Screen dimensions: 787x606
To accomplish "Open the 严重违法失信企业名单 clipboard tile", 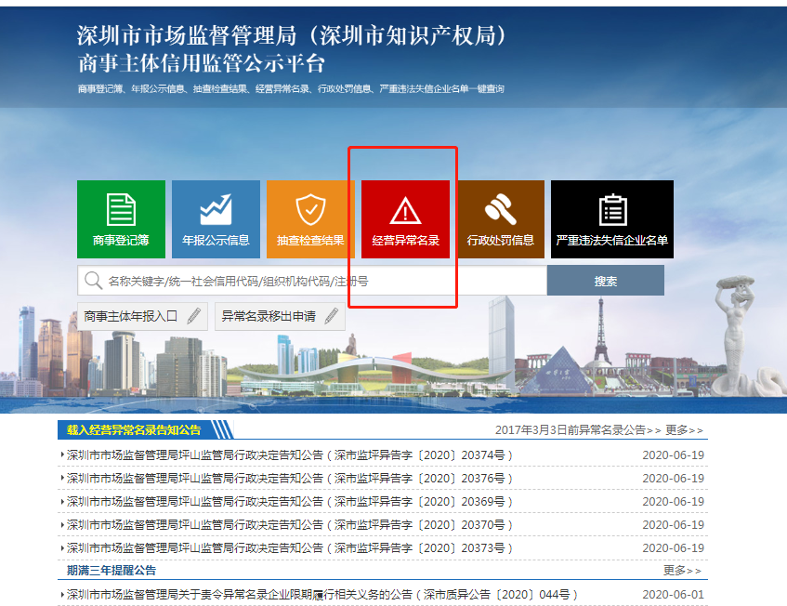I will (612, 219).
